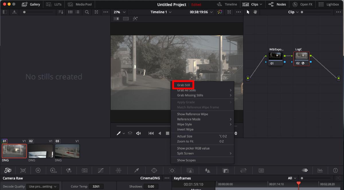This screenshot has width=344, height=190.
Task: Click the Media Pool button
Action: pyautogui.click(x=80, y=4)
